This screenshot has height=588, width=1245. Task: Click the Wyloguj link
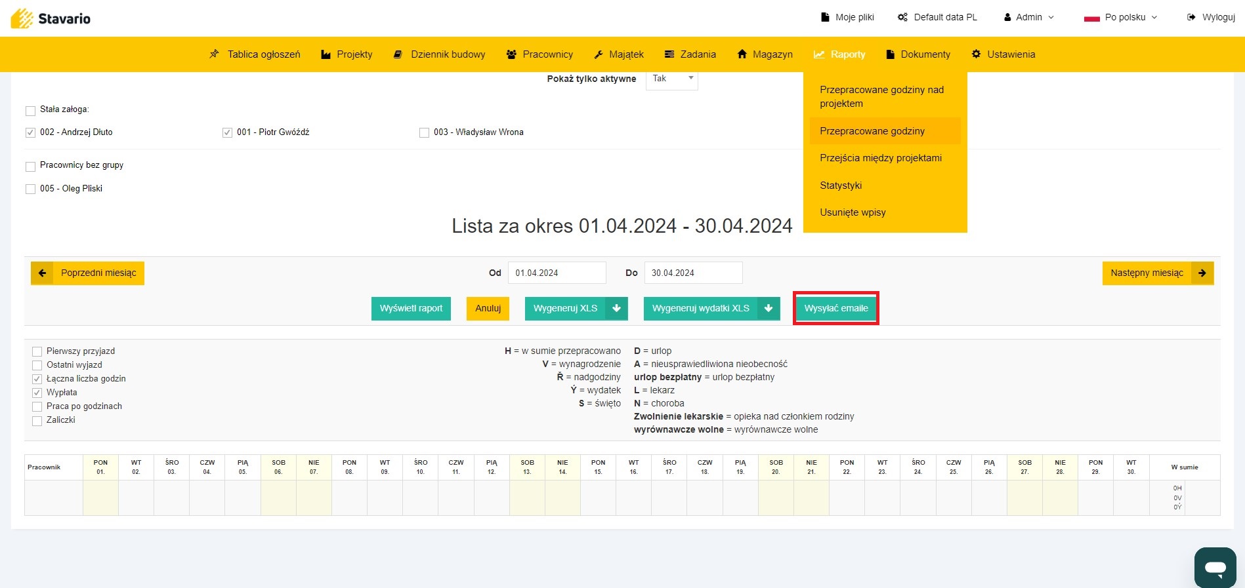(1211, 17)
